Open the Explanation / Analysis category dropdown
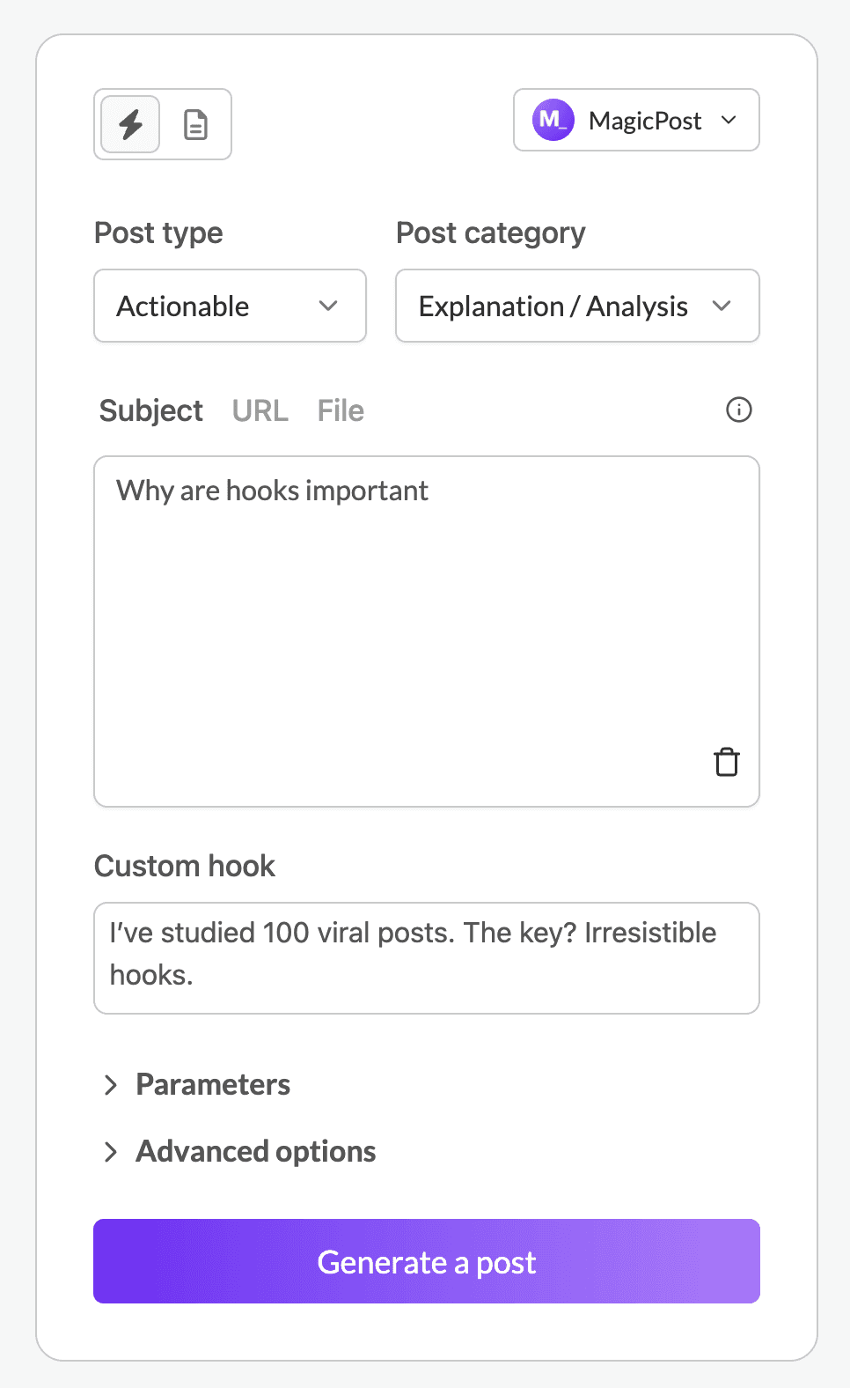The image size is (850, 1388). click(x=576, y=306)
